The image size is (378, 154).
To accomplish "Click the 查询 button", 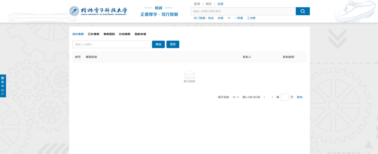I will click(158, 44).
